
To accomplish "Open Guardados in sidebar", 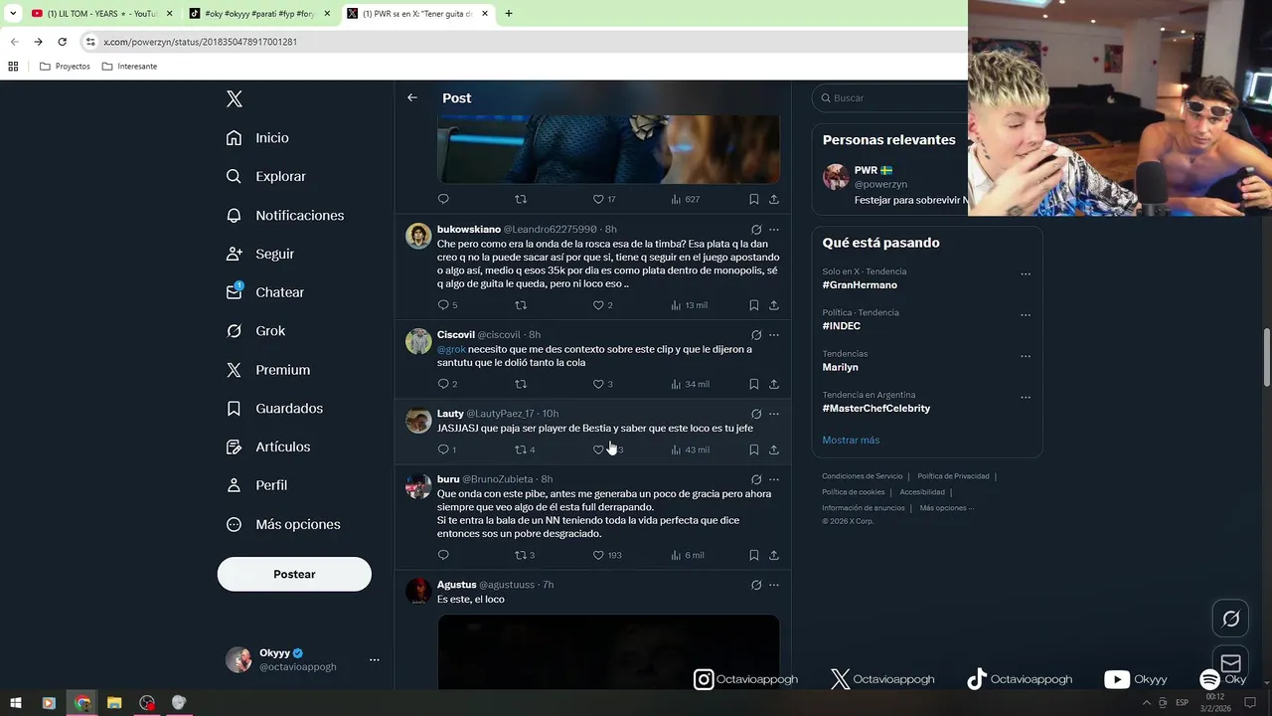I will click(274, 409).
